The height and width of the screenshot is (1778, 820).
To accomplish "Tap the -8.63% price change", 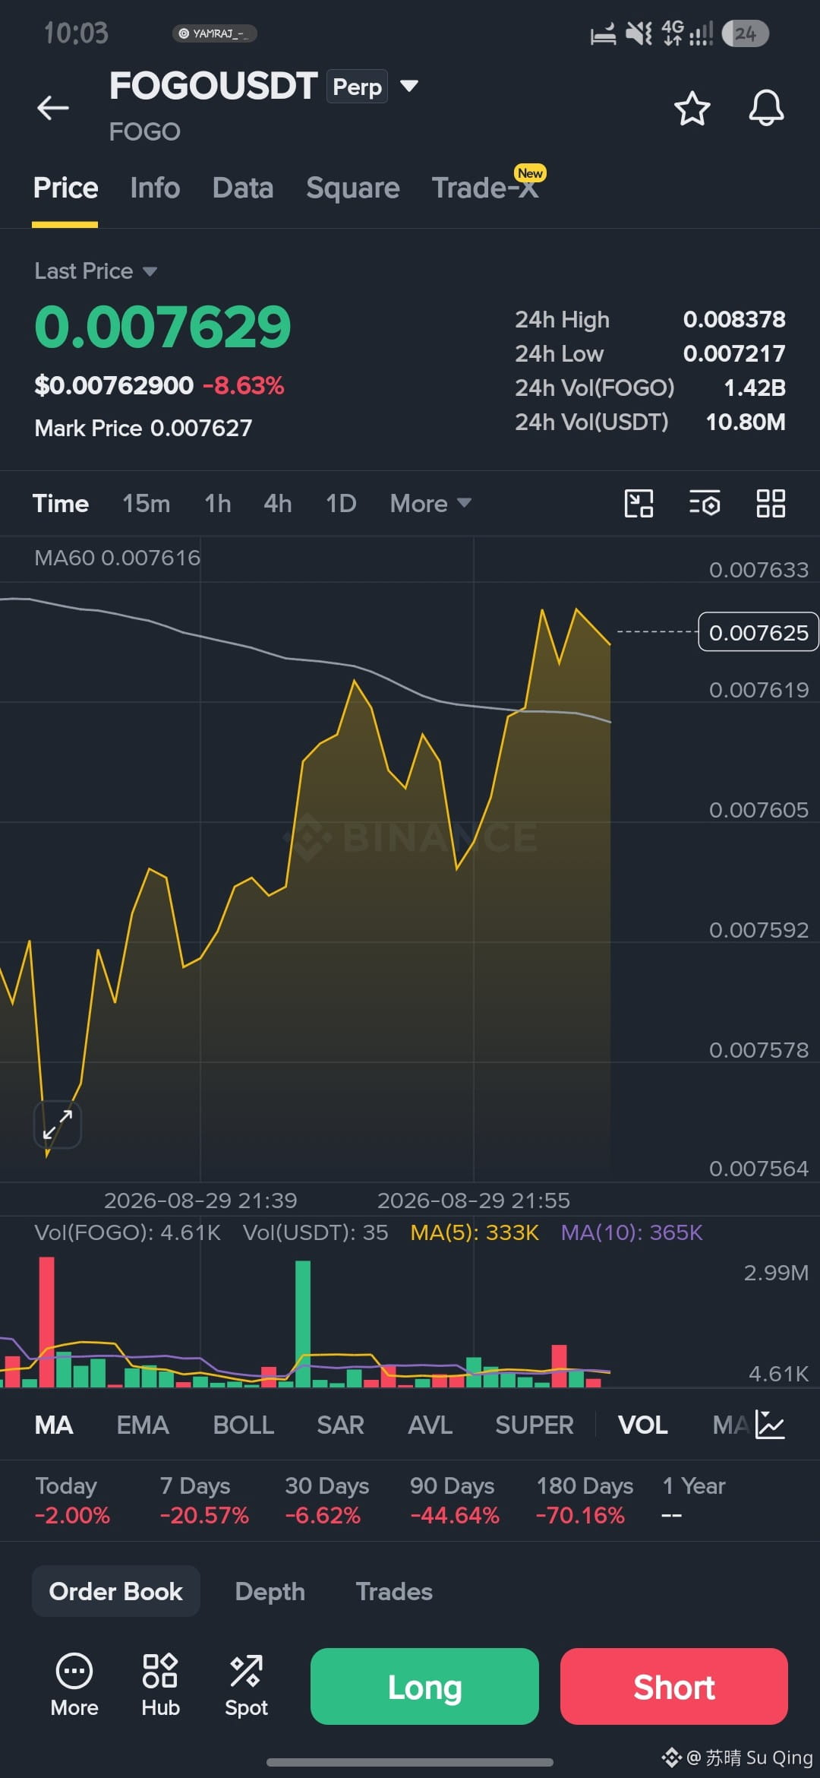I will (243, 386).
